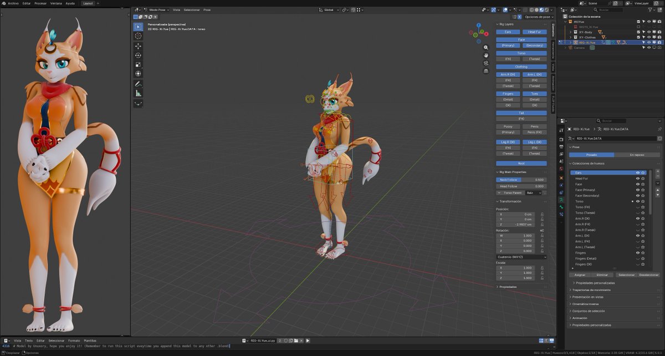Select the Annotate pencil tool

[138, 84]
